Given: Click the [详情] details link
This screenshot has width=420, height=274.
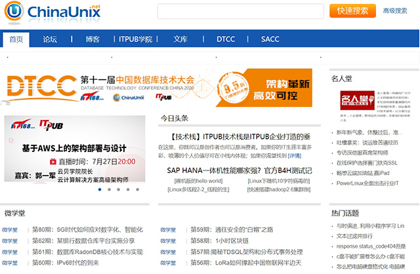Looking at the screenshot, I should pos(295,156).
